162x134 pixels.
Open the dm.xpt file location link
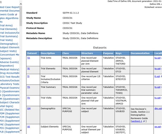tap(158, 108)
